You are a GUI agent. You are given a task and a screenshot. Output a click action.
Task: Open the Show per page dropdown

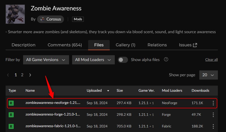point(208,75)
